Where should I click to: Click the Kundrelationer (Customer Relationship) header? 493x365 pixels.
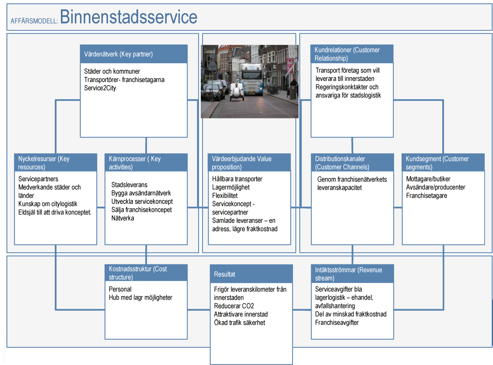tap(352, 54)
